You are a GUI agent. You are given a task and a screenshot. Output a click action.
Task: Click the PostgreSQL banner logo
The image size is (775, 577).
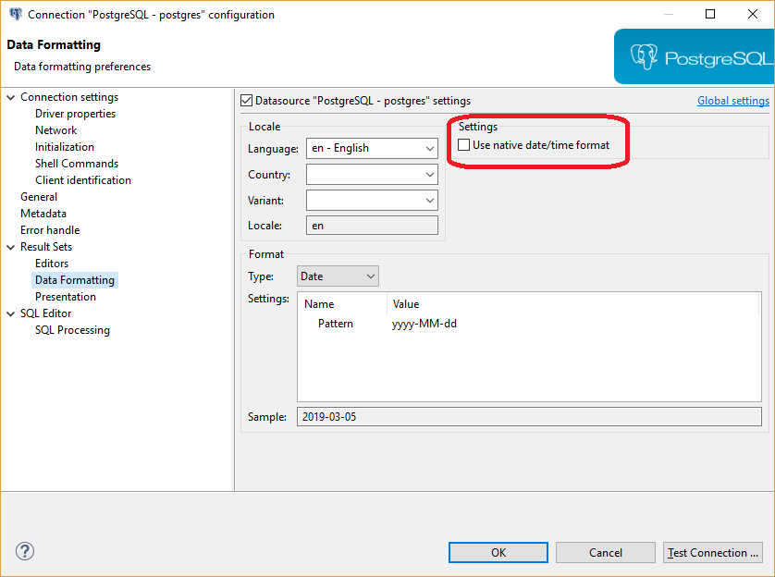coord(694,56)
